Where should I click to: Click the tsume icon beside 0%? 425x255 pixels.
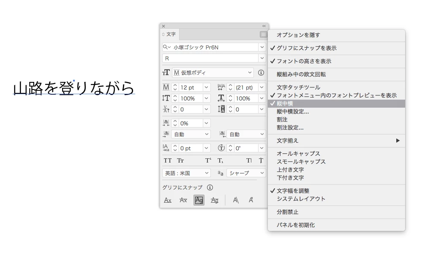pyautogui.click(x=166, y=123)
